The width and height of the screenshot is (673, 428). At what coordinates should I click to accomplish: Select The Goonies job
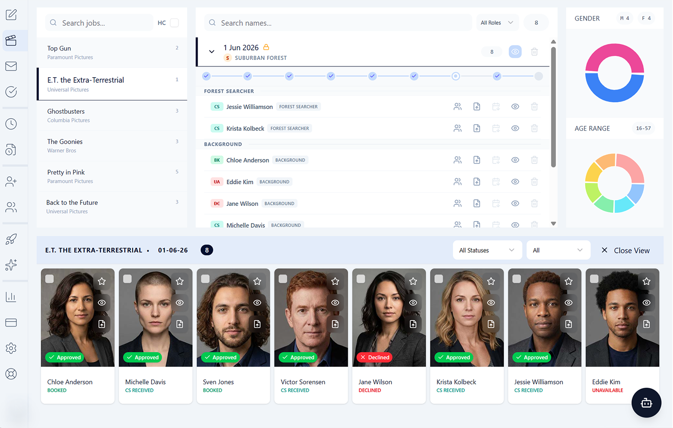tap(112, 146)
